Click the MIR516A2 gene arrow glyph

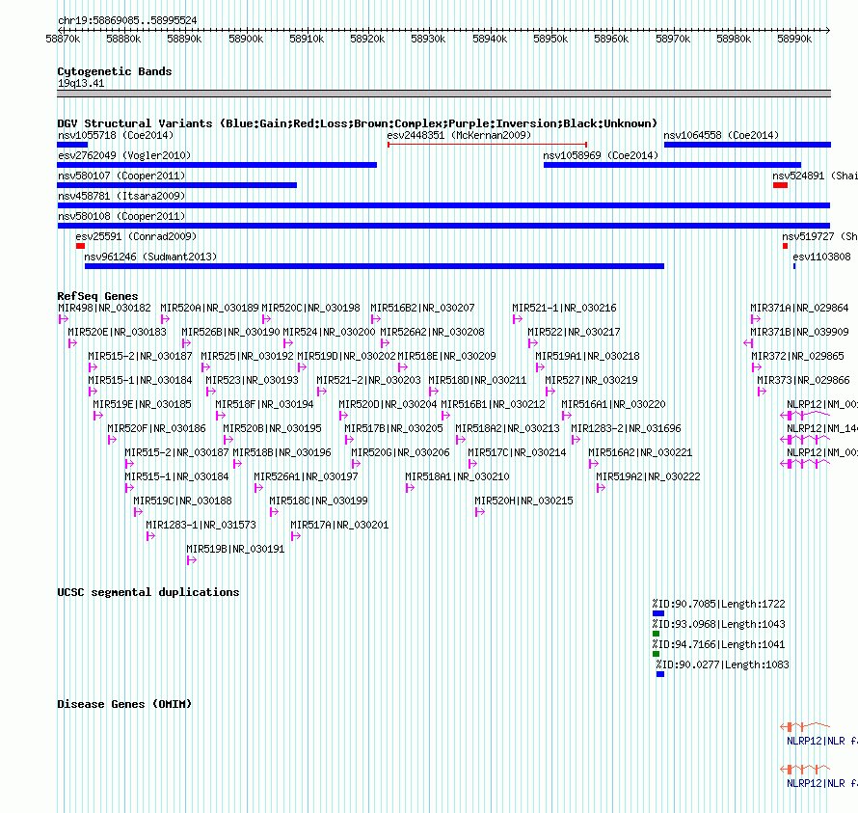pos(594,464)
